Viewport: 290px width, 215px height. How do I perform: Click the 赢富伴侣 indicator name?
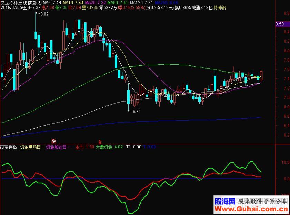point(9,147)
